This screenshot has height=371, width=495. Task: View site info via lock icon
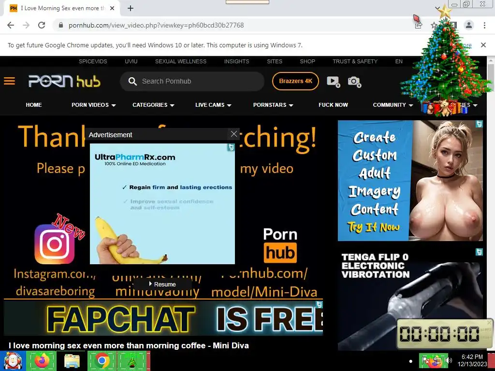[61, 25]
